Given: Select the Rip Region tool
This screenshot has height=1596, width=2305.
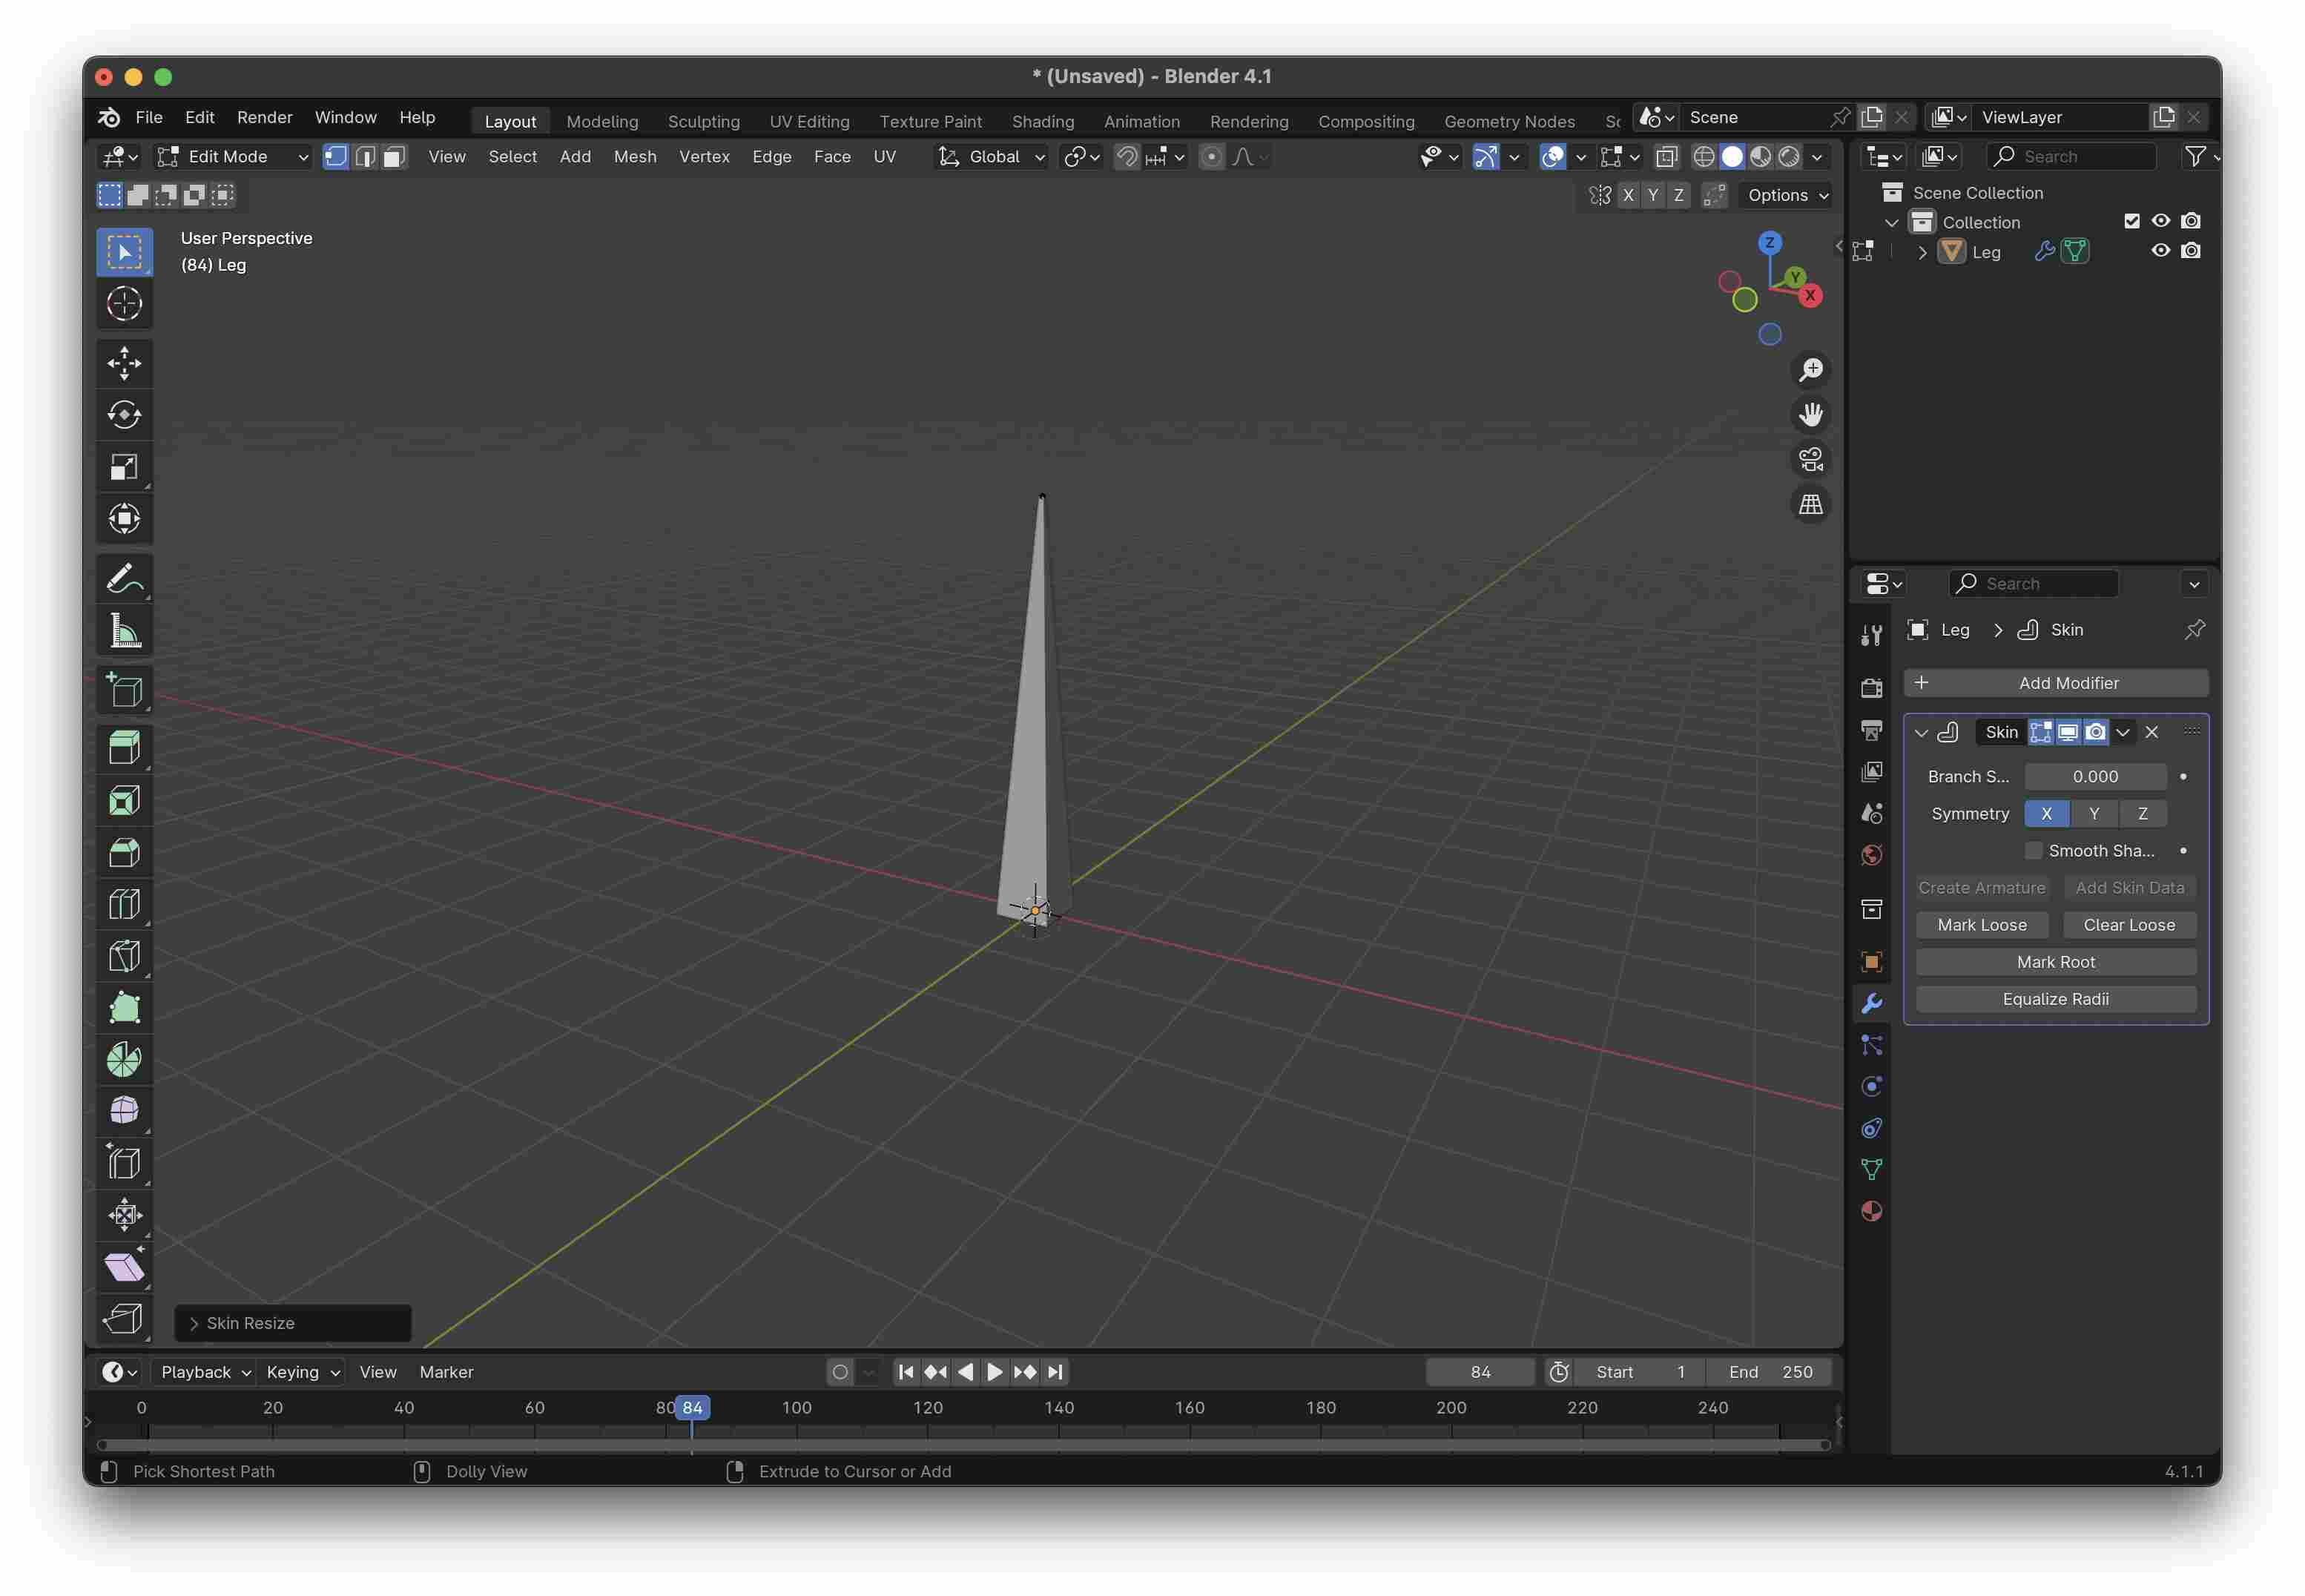Looking at the screenshot, I should tap(124, 1319).
